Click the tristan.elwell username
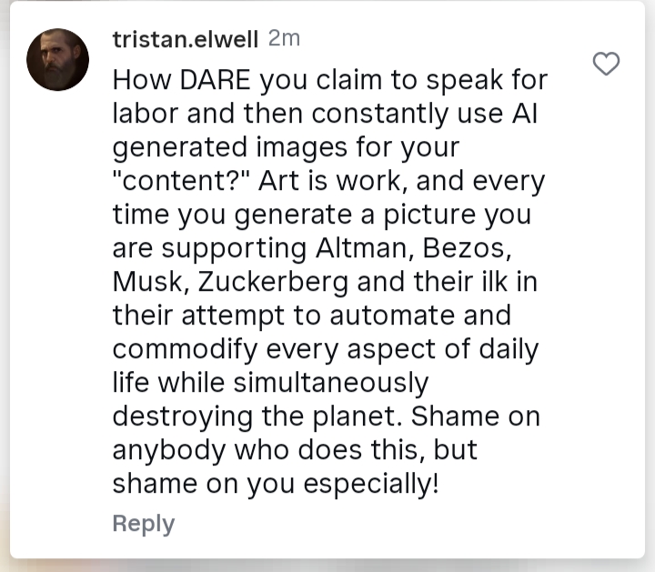Image resolution: width=655 pixels, height=572 pixels. pos(186,39)
